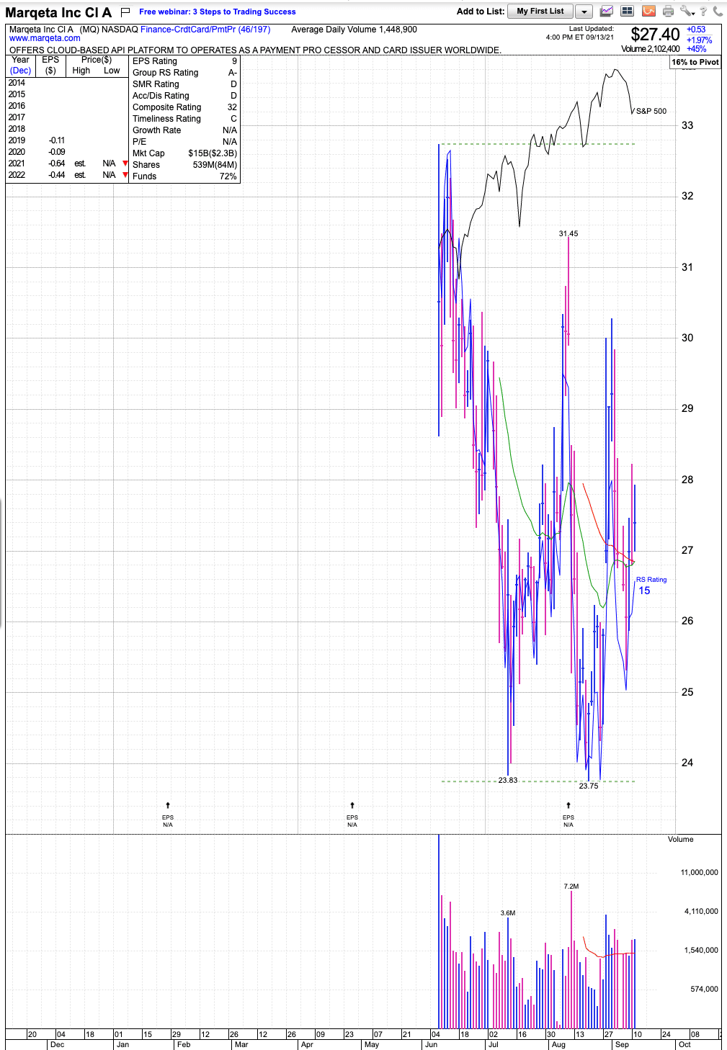Click the 31.45 high price label

click(568, 233)
